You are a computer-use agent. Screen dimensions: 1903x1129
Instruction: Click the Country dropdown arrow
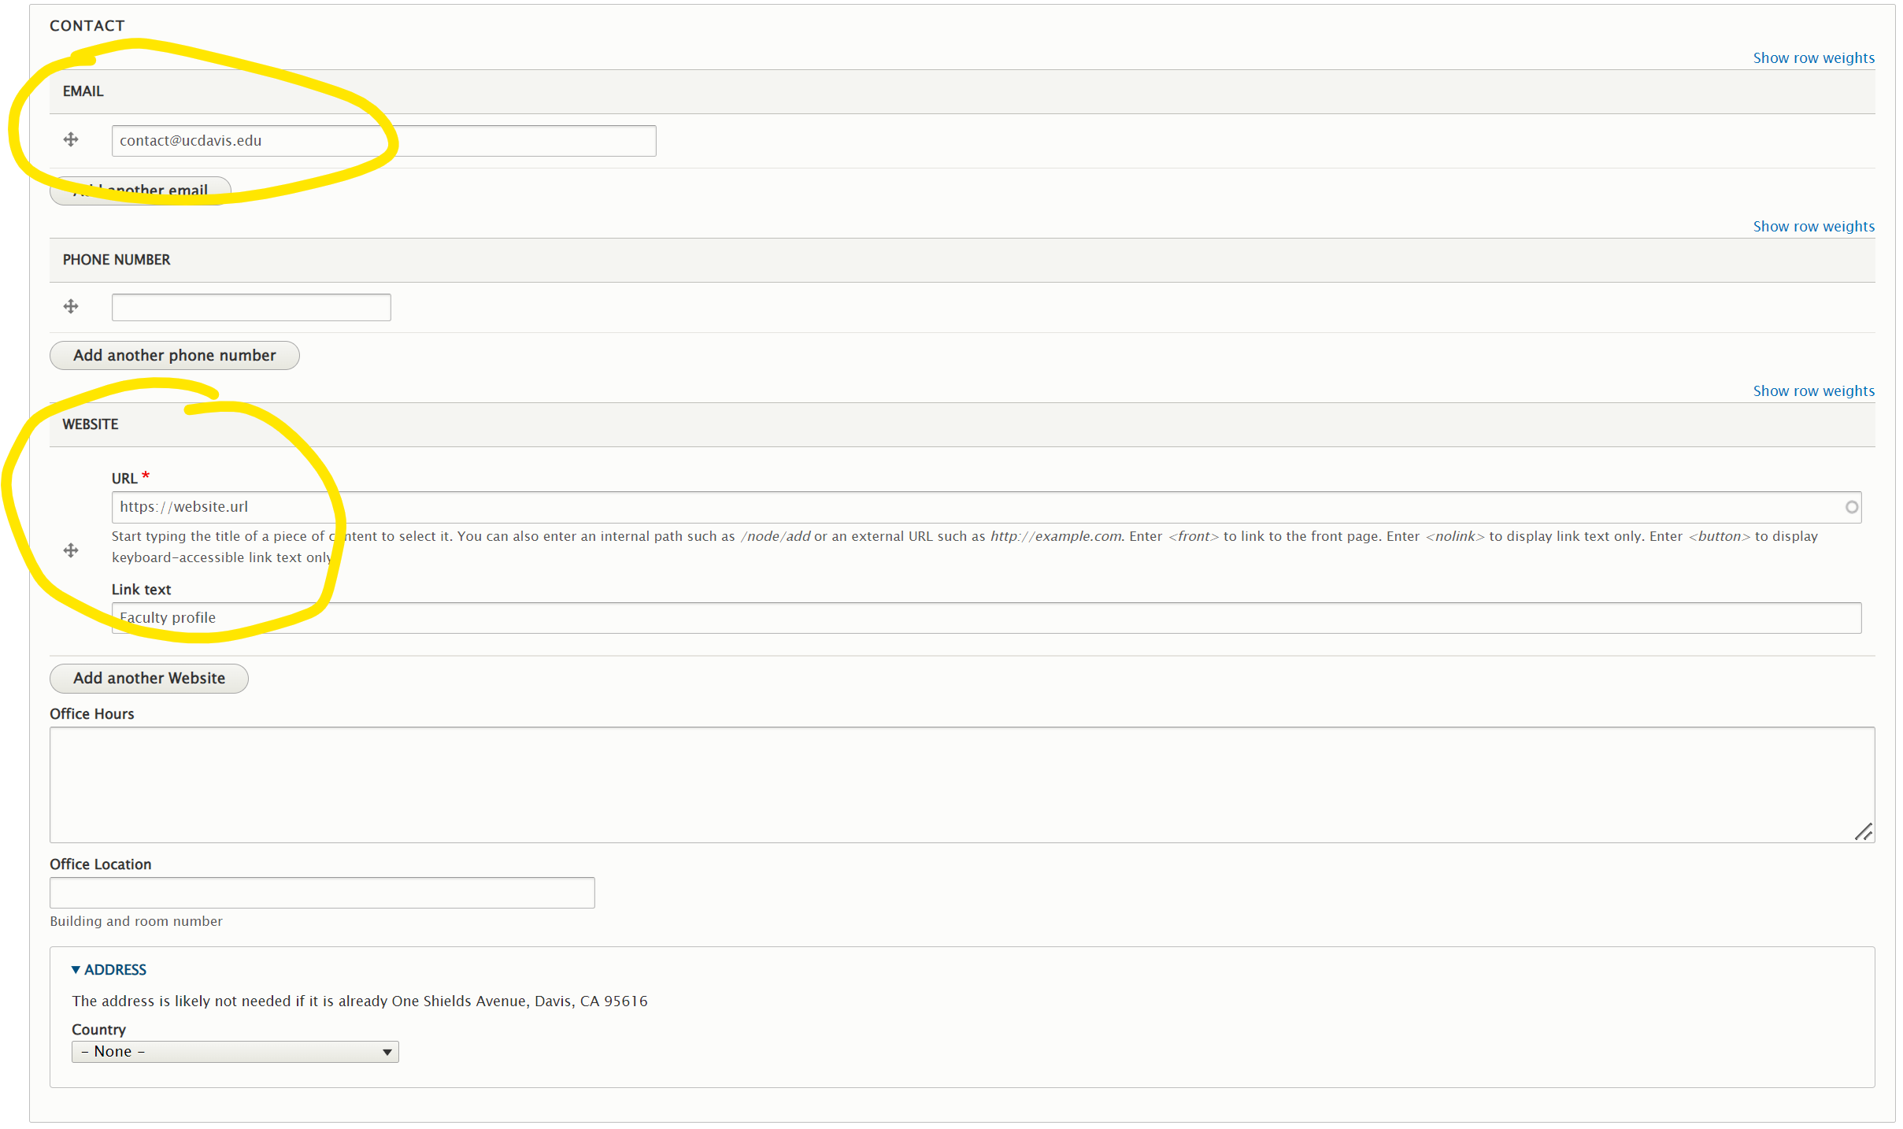pyautogui.click(x=387, y=1052)
